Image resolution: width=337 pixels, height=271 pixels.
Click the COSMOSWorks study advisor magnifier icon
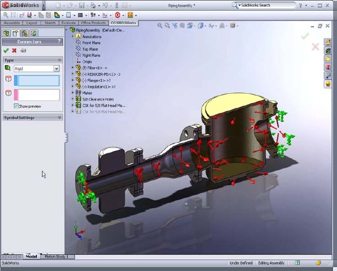[6, 15]
